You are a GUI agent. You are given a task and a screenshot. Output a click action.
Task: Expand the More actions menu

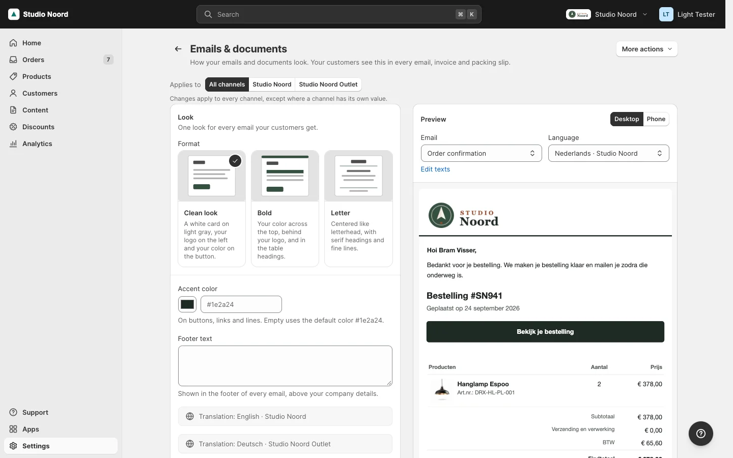click(x=647, y=49)
